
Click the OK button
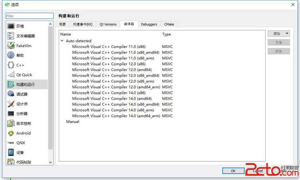coord(233,171)
